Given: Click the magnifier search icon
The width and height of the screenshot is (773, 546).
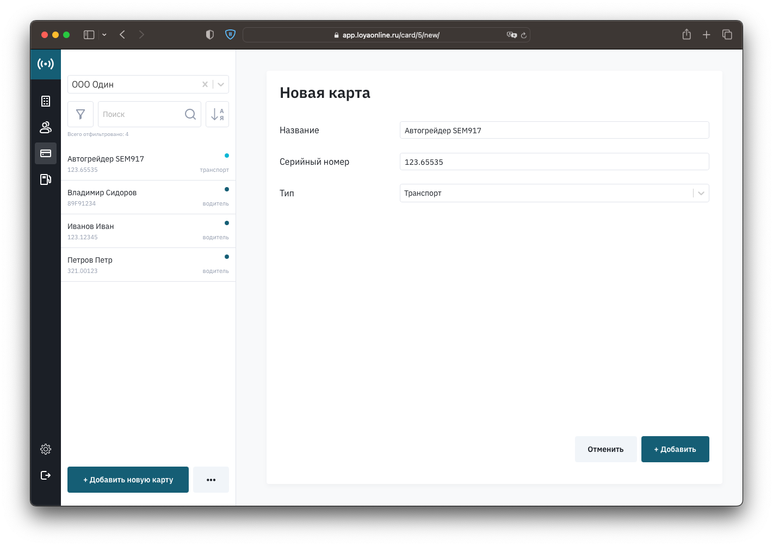Looking at the screenshot, I should tap(190, 114).
